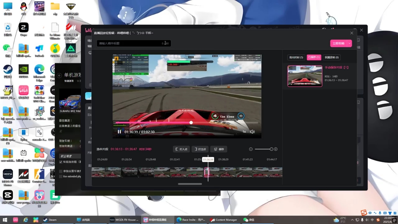Switch to MOZA Pit House taskbar item

click(x=124, y=220)
